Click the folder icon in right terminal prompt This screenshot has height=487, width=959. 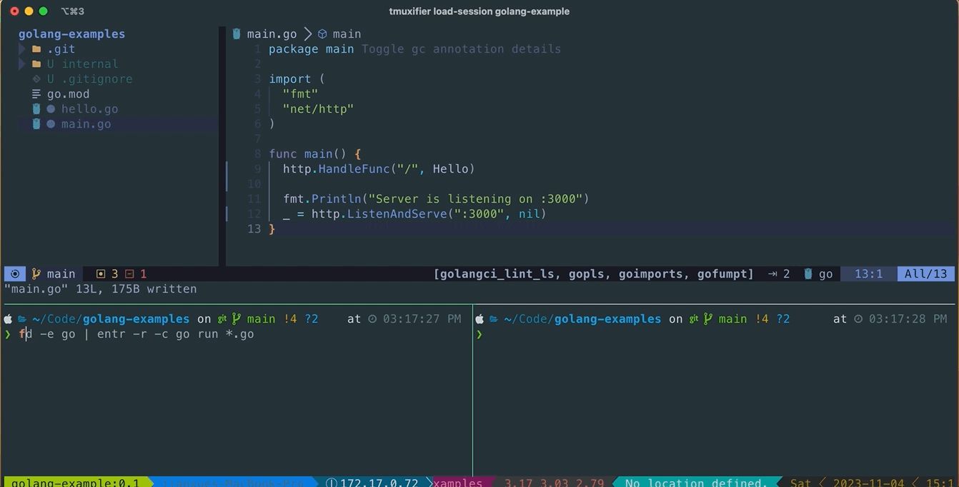pyautogui.click(x=494, y=319)
